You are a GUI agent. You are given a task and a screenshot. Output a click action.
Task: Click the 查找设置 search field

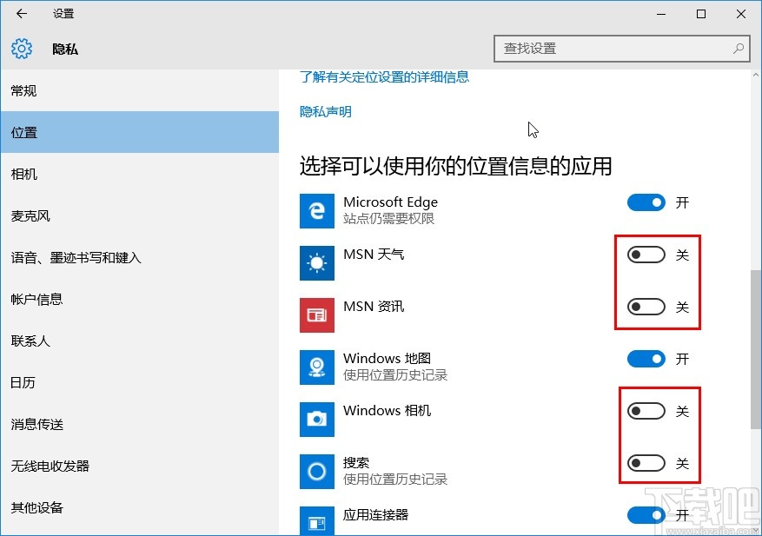pyautogui.click(x=621, y=49)
